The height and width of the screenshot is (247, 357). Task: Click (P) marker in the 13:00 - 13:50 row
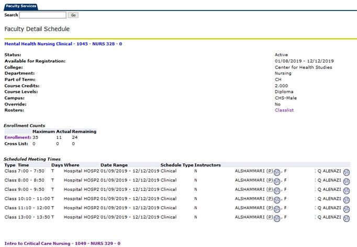click(x=270, y=217)
